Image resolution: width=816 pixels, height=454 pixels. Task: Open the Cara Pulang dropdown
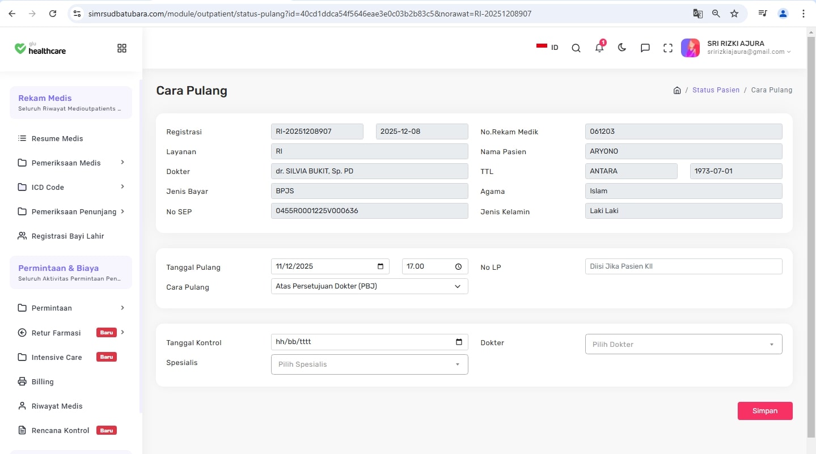point(370,286)
